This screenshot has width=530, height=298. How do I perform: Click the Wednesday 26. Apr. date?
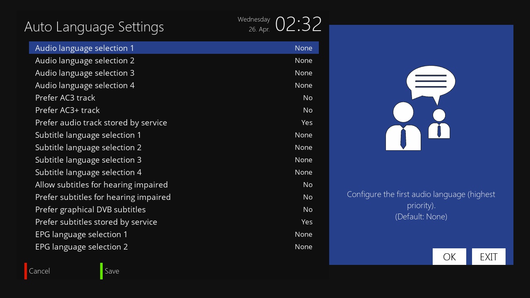pyautogui.click(x=254, y=24)
